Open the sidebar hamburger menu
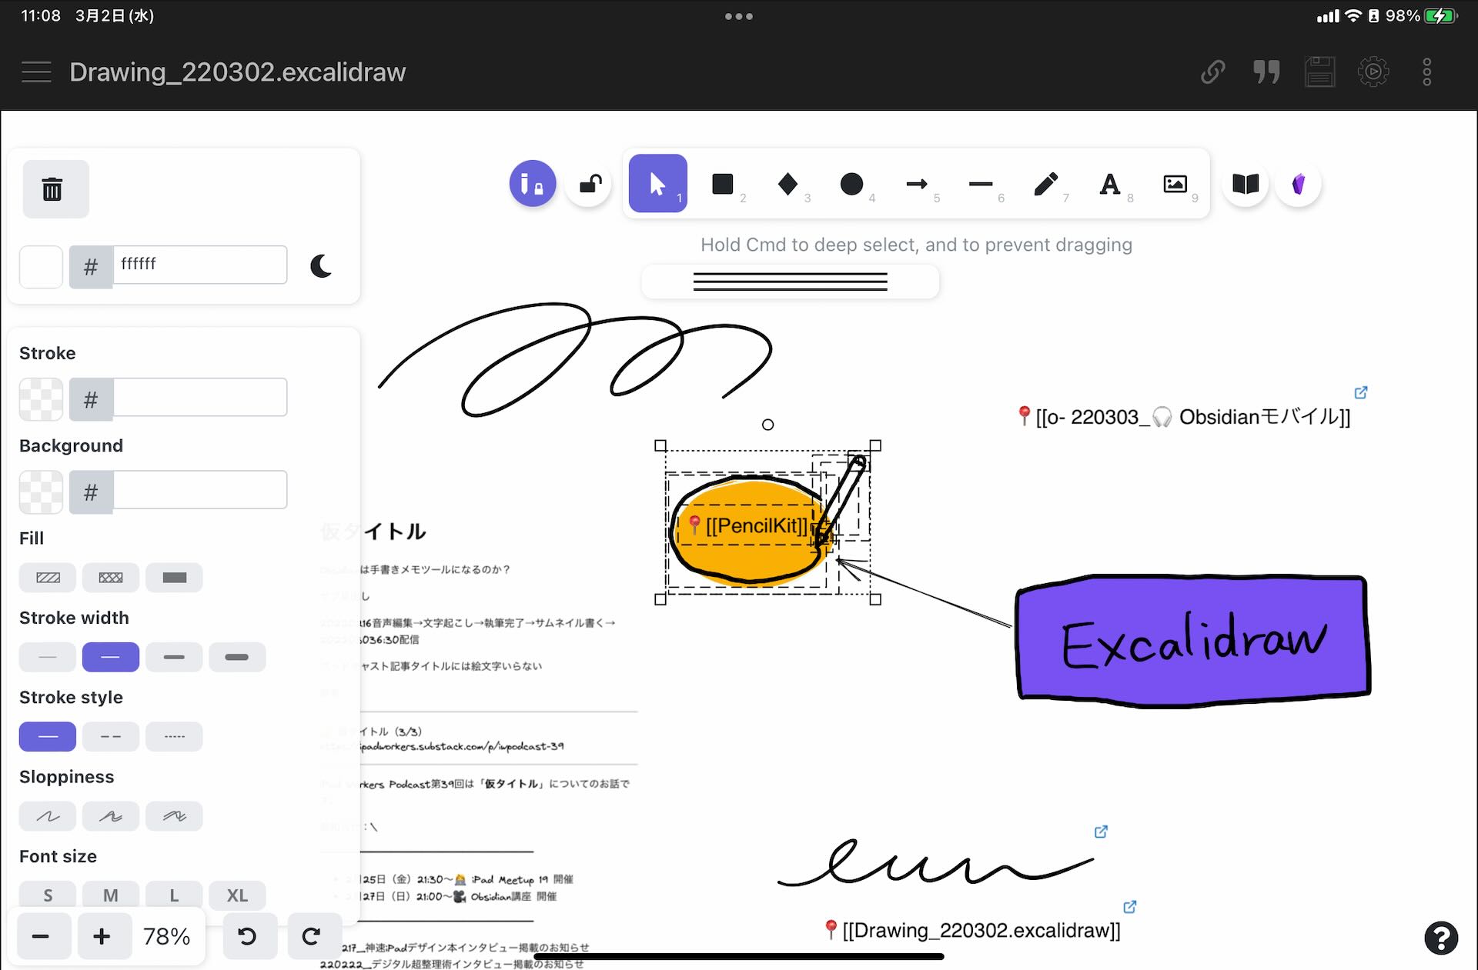This screenshot has height=970, width=1478. [36, 72]
